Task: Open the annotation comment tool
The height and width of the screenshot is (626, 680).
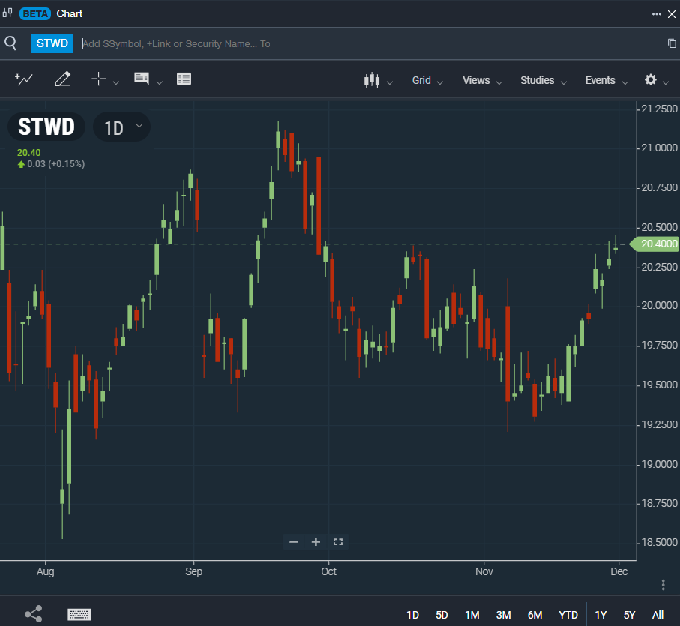Action: point(142,79)
